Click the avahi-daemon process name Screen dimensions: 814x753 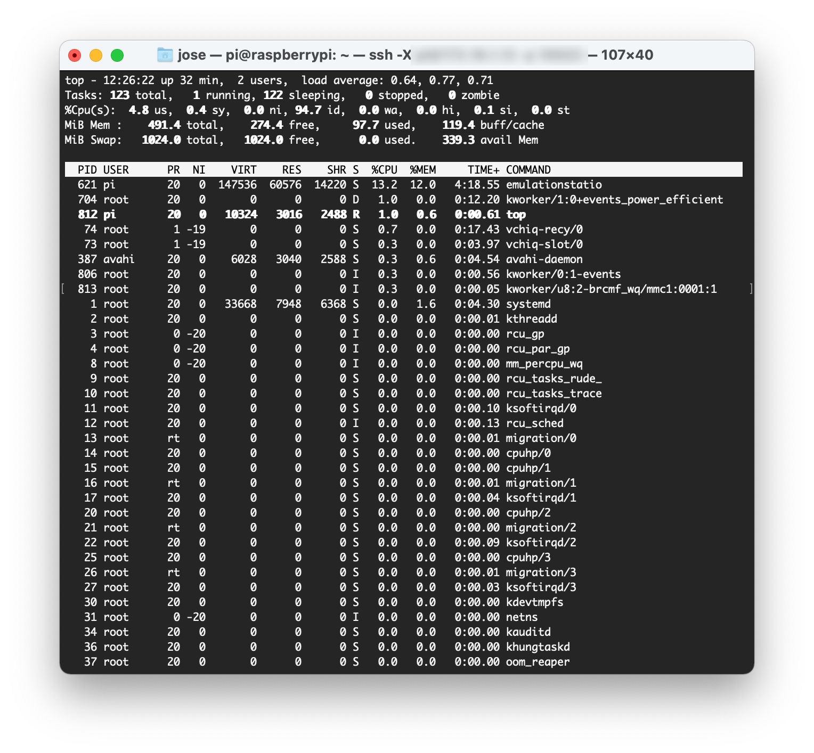(544, 259)
